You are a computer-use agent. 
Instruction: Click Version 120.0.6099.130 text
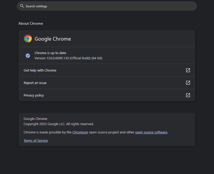68,58
